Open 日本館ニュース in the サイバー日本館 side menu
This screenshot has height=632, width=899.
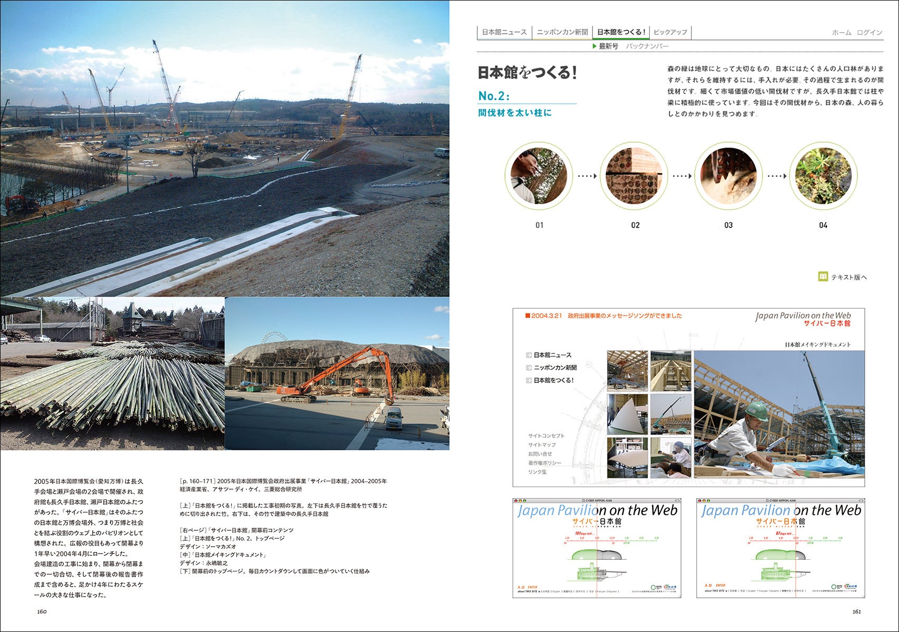tap(552, 355)
